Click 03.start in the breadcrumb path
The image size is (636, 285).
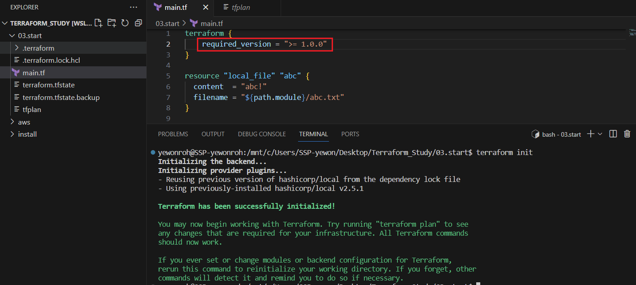click(167, 23)
